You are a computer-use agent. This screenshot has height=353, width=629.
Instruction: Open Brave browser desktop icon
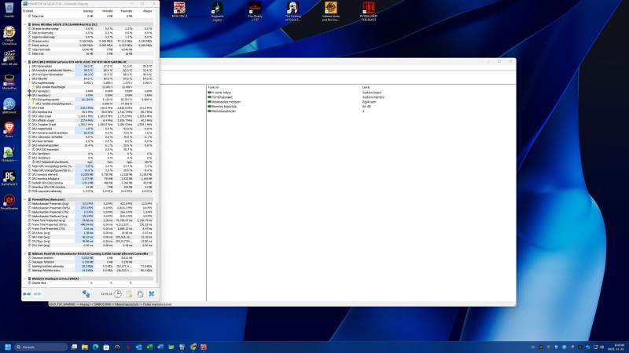[9, 126]
